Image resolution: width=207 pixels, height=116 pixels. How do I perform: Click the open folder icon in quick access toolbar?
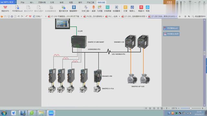pos(2,16)
